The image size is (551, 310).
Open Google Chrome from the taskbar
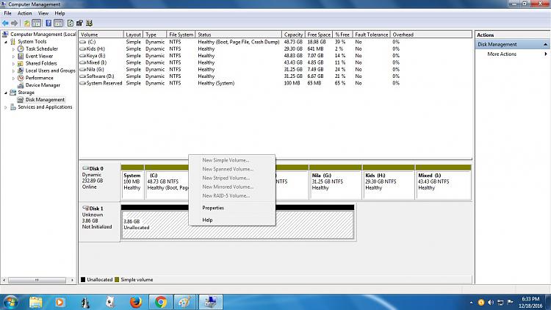coord(161,302)
